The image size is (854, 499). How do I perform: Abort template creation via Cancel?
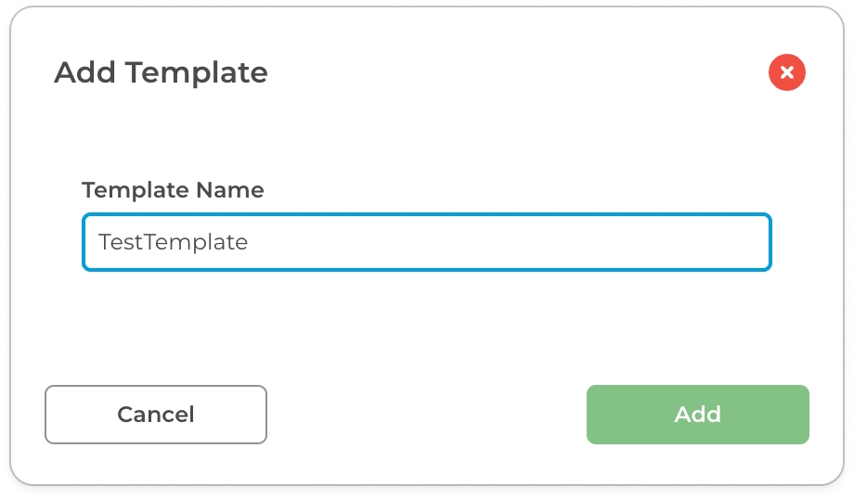156,415
